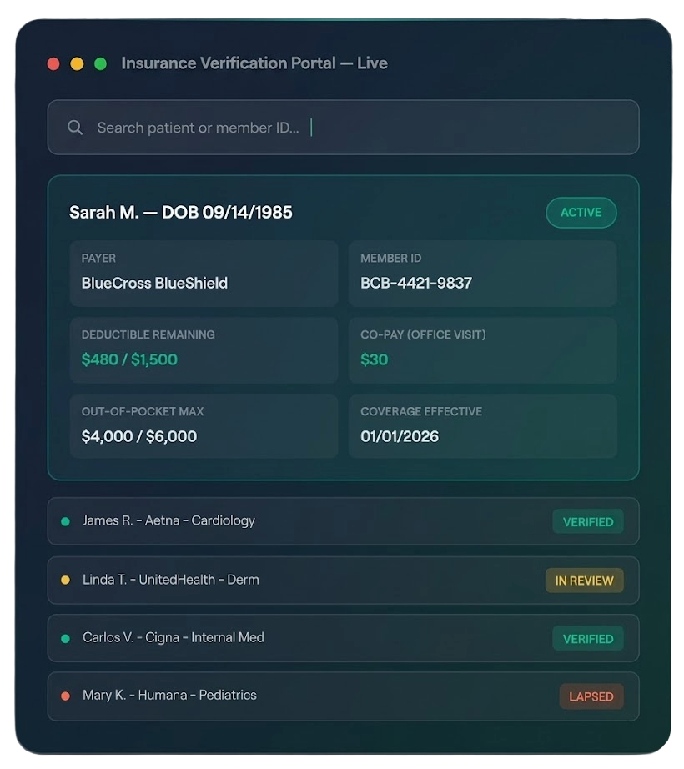Select the VERIFIED badge on James R. row

(x=588, y=522)
